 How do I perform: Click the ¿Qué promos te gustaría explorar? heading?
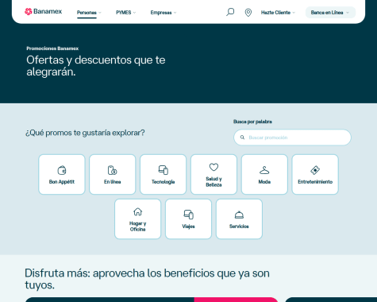85,133
